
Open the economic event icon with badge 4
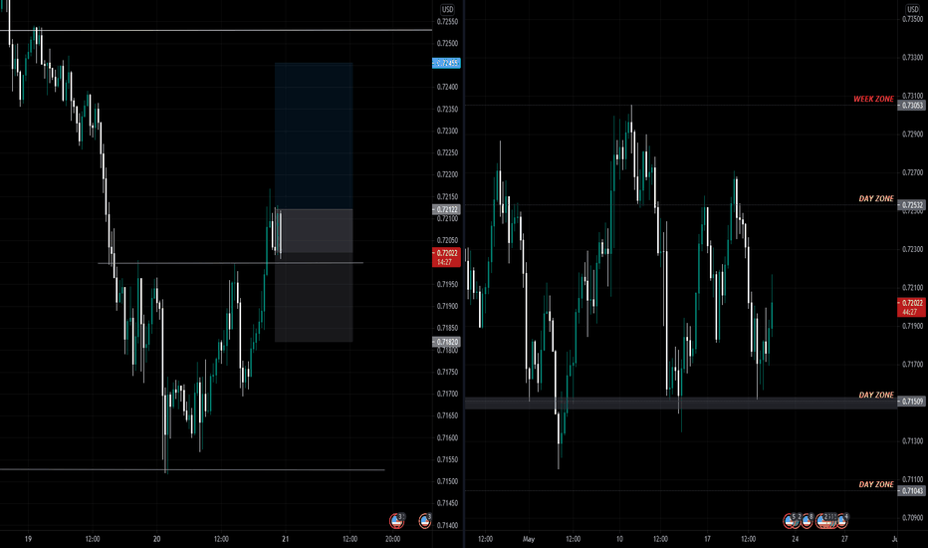(x=842, y=521)
